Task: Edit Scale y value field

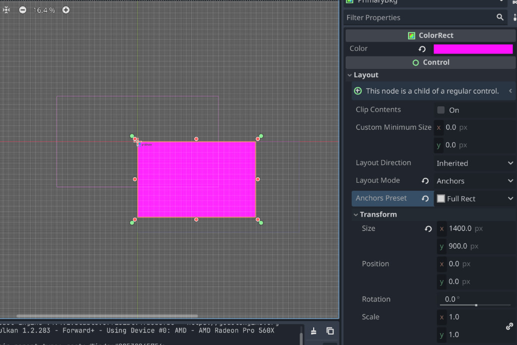Action: pos(470,335)
